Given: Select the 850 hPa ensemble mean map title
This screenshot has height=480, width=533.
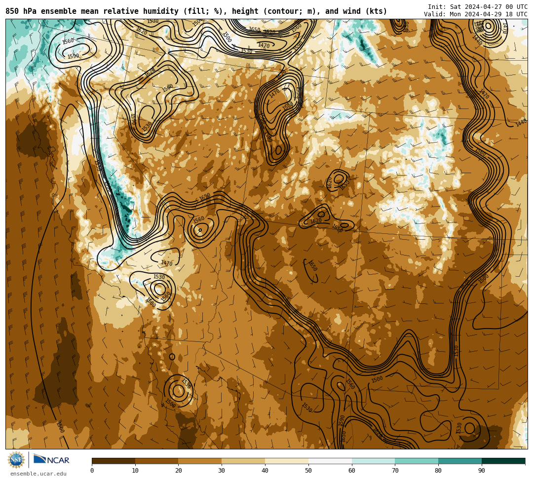Looking at the screenshot, I should click(196, 11).
